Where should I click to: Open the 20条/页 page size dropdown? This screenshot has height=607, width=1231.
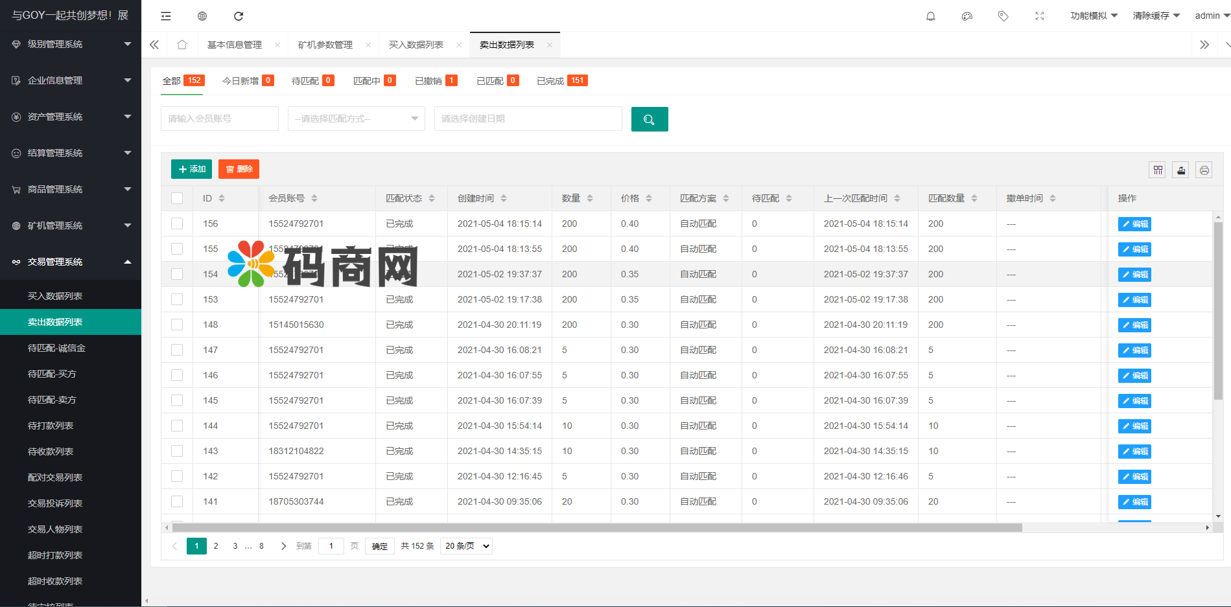(x=465, y=545)
